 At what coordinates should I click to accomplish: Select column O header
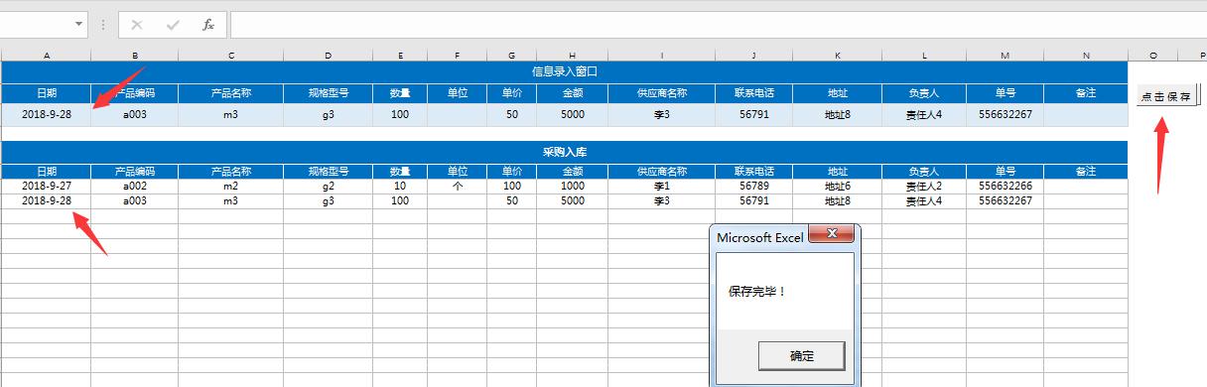click(1153, 56)
